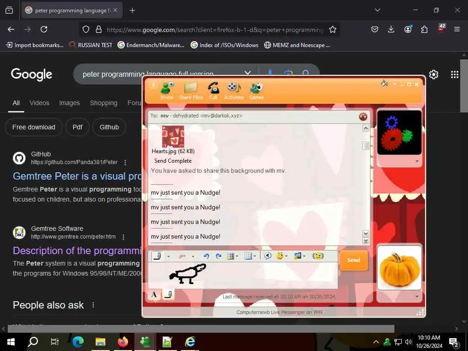The image size is (468, 351).
Task: Start a Call with the phone icon
Action: point(213,90)
